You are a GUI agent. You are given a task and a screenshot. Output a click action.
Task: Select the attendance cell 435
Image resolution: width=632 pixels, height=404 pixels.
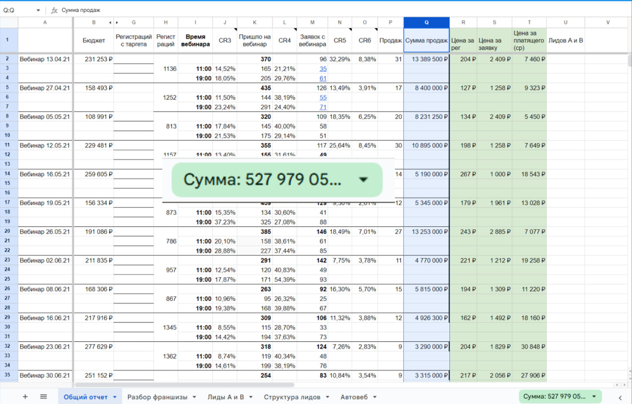(255, 88)
